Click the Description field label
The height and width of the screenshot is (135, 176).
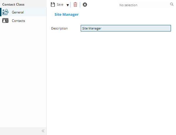point(59,28)
